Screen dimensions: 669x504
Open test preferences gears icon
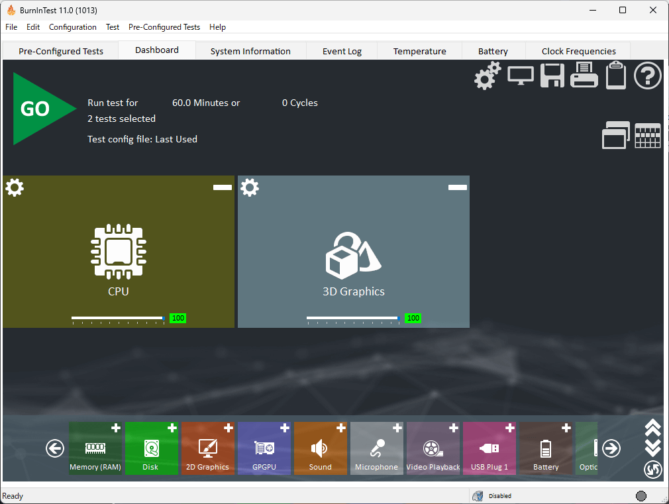click(488, 76)
